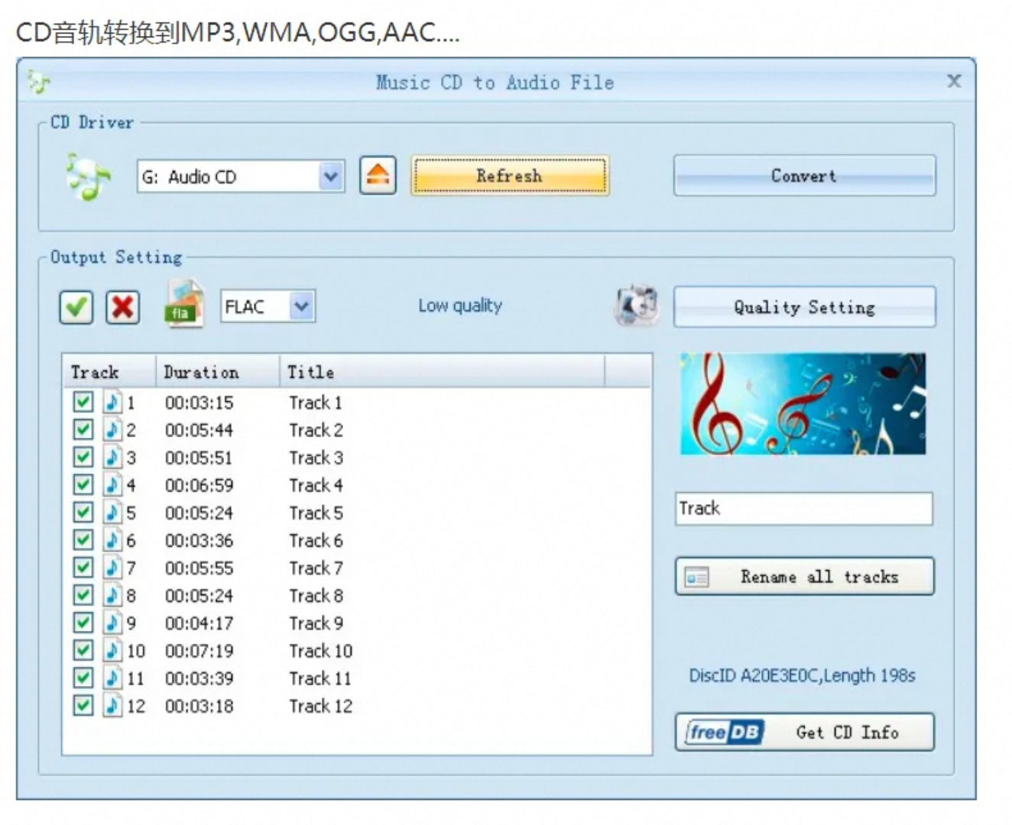Click the music note icon of track 9
Image resolution: width=1012 pixels, height=825 pixels.
point(113,623)
